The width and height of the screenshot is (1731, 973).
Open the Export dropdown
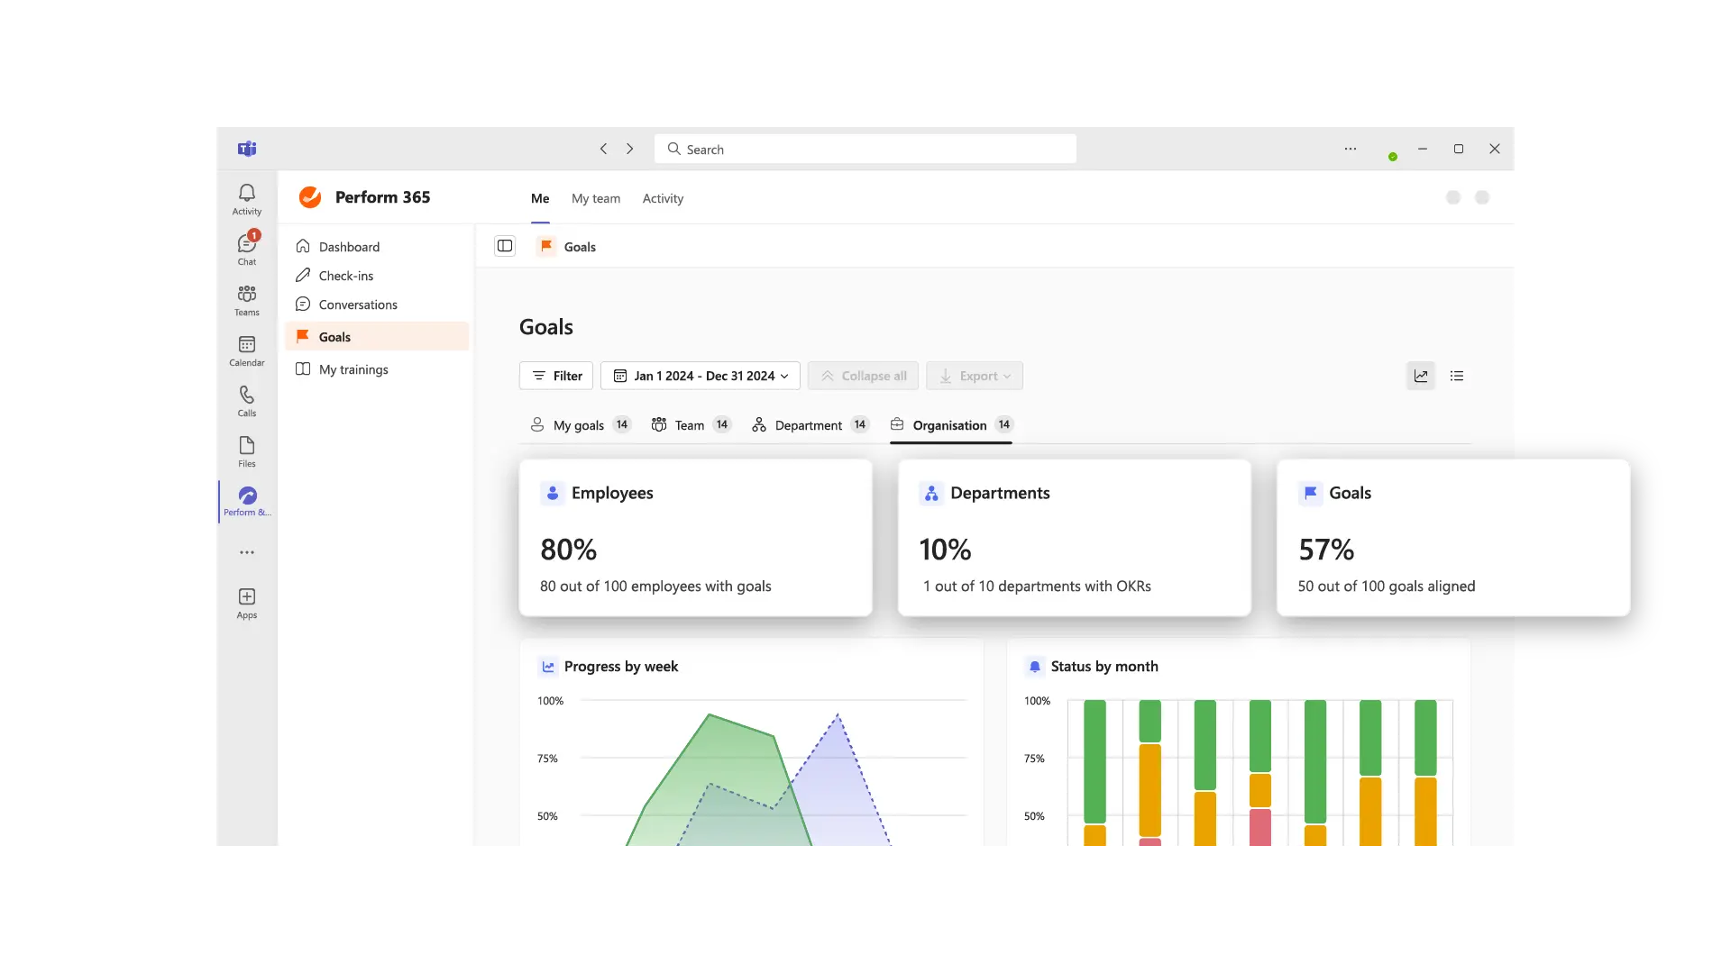point(975,376)
